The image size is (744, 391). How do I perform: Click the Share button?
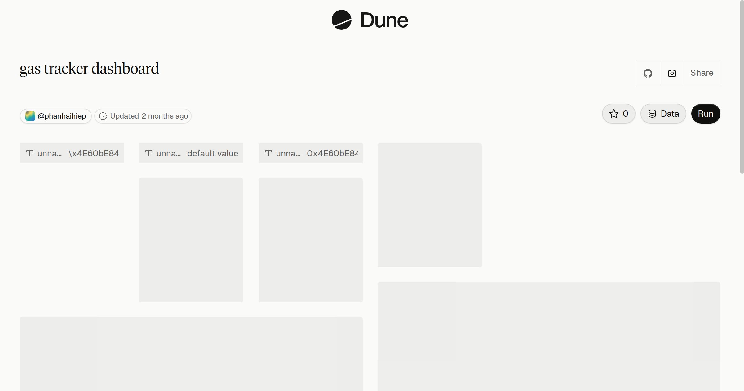[702, 73]
